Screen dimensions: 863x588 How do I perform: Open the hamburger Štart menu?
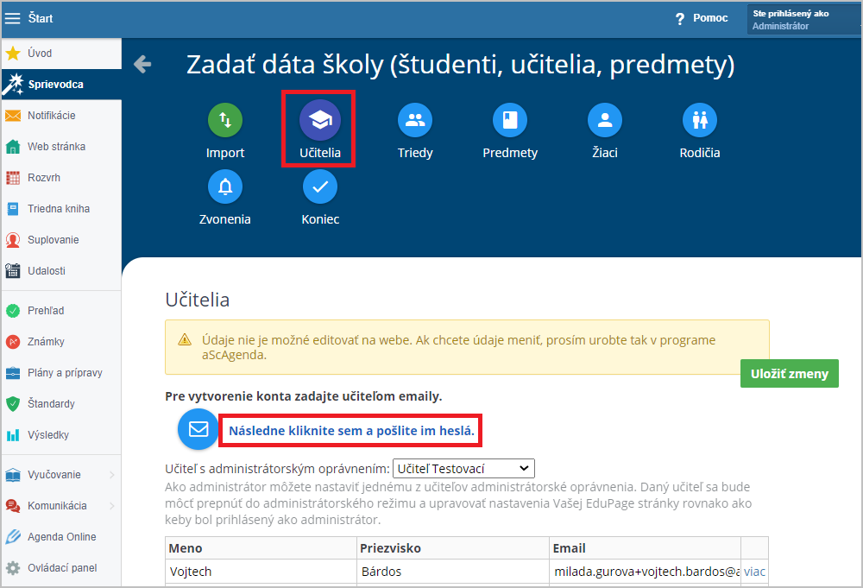(x=12, y=18)
